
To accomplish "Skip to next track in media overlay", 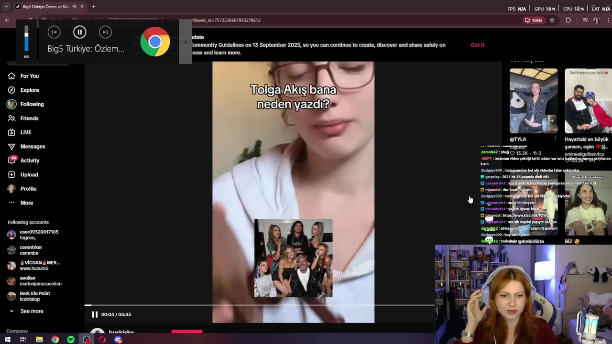I will click(105, 32).
